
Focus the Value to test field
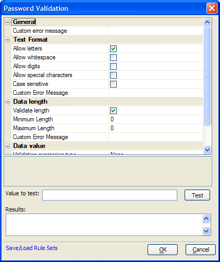click(109, 195)
